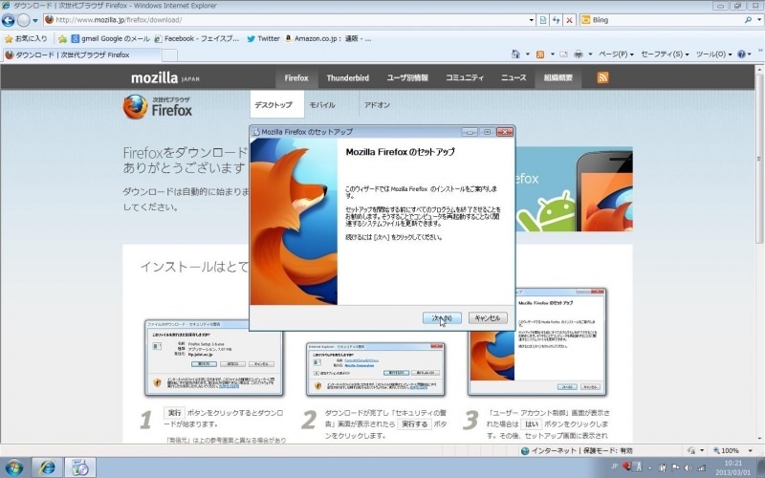
Task: Expand the address bar history dropdown
Action: coord(532,20)
